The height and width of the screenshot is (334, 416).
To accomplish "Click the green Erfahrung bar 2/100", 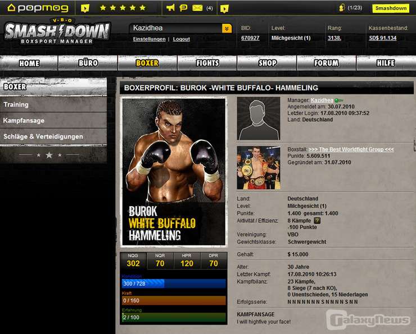I will tap(174, 317).
